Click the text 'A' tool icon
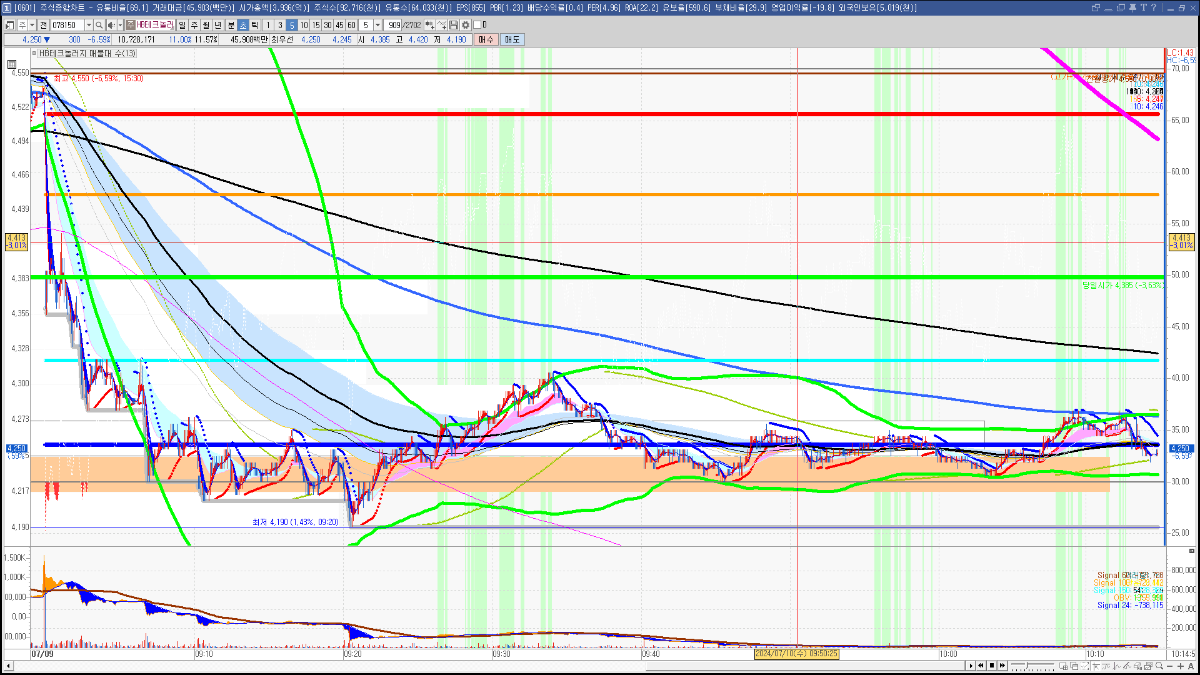This screenshot has height=675, width=1200. tap(1191, 666)
